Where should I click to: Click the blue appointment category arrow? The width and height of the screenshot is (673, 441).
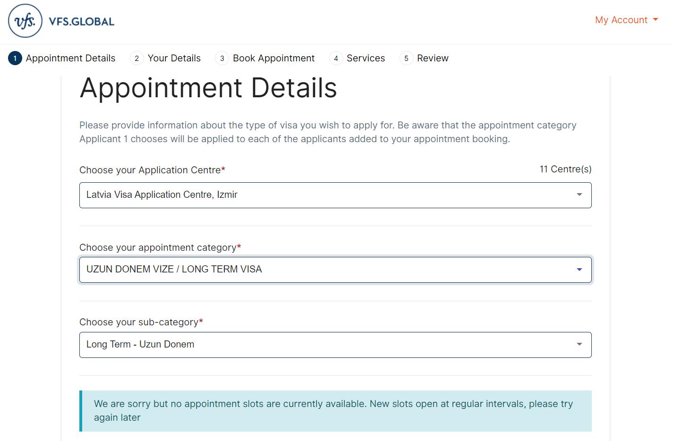point(579,270)
